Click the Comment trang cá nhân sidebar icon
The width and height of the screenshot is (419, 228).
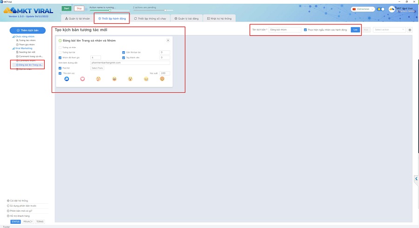(x=17, y=56)
